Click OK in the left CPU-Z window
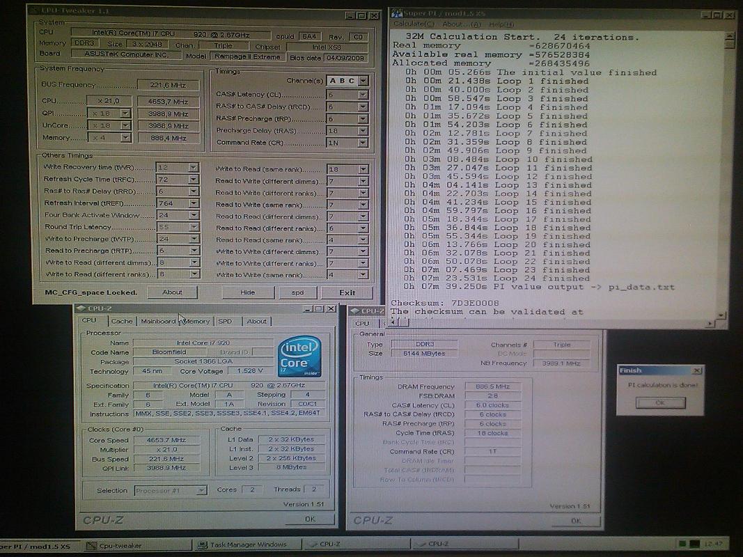The height and width of the screenshot is (557, 743). pos(310,519)
